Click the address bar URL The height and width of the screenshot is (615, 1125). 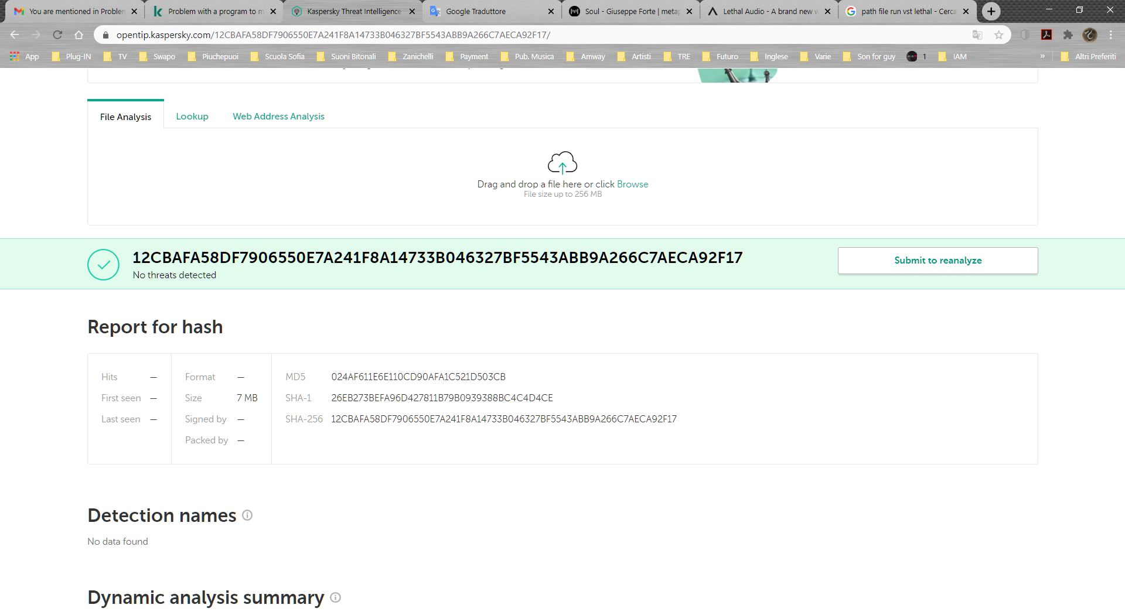click(x=333, y=35)
